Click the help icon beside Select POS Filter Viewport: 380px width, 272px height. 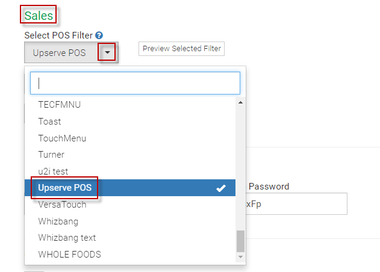tap(99, 36)
